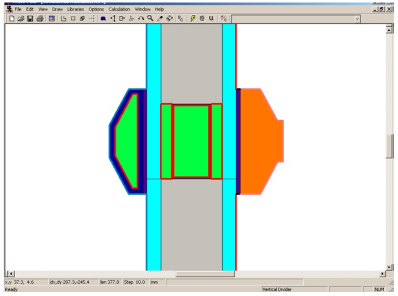Click the Print icon in toolbar
Viewport: 398px width, 296px height.
[x=39, y=19]
